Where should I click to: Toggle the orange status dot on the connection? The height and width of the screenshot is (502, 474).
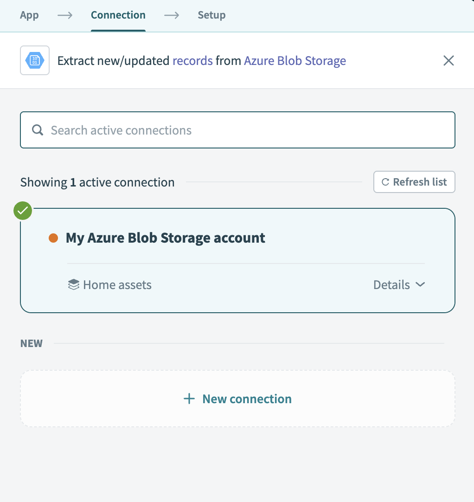(x=52, y=238)
